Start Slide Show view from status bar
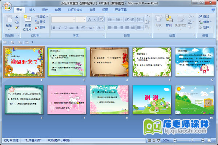 (x=159, y=140)
